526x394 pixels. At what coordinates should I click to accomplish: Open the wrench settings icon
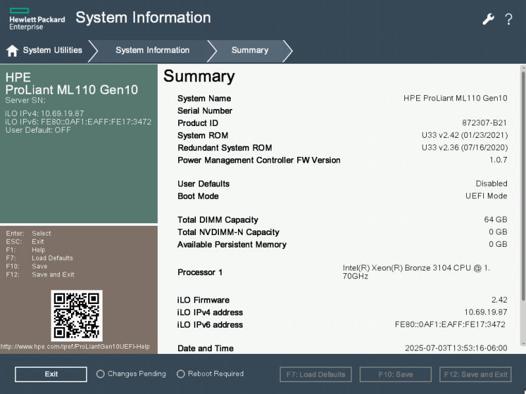coord(488,19)
